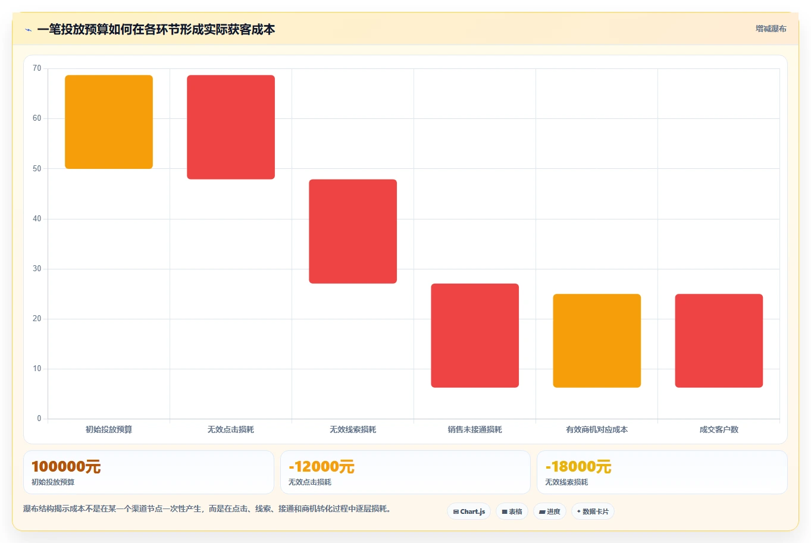This screenshot has width=811, height=543.
Task: Open the -18000元 无效线索损耗 card
Action: (x=662, y=472)
